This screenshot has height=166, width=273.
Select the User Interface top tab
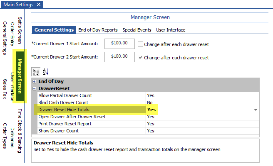click(x=171, y=30)
